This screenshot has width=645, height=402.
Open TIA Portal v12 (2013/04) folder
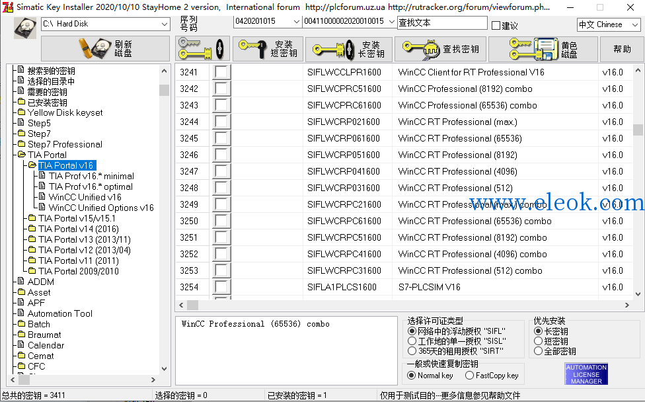[85, 250]
